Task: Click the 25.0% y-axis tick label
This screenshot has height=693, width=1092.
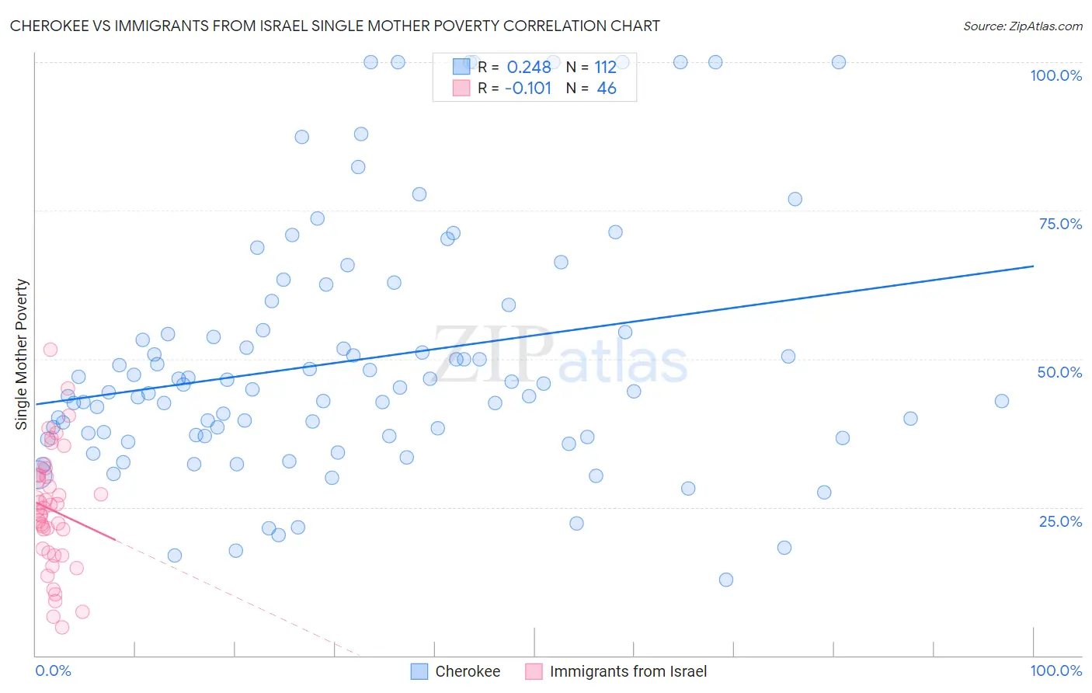Action: (x=1060, y=521)
